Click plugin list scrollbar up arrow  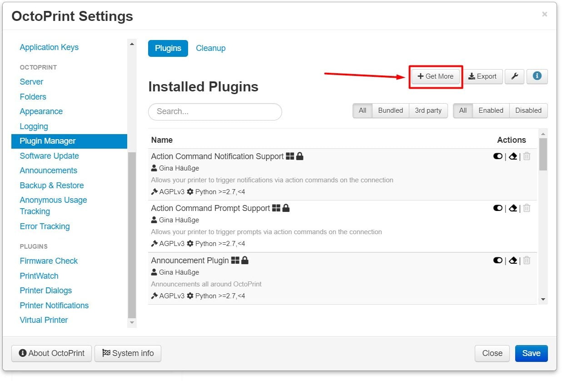point(543,133)
